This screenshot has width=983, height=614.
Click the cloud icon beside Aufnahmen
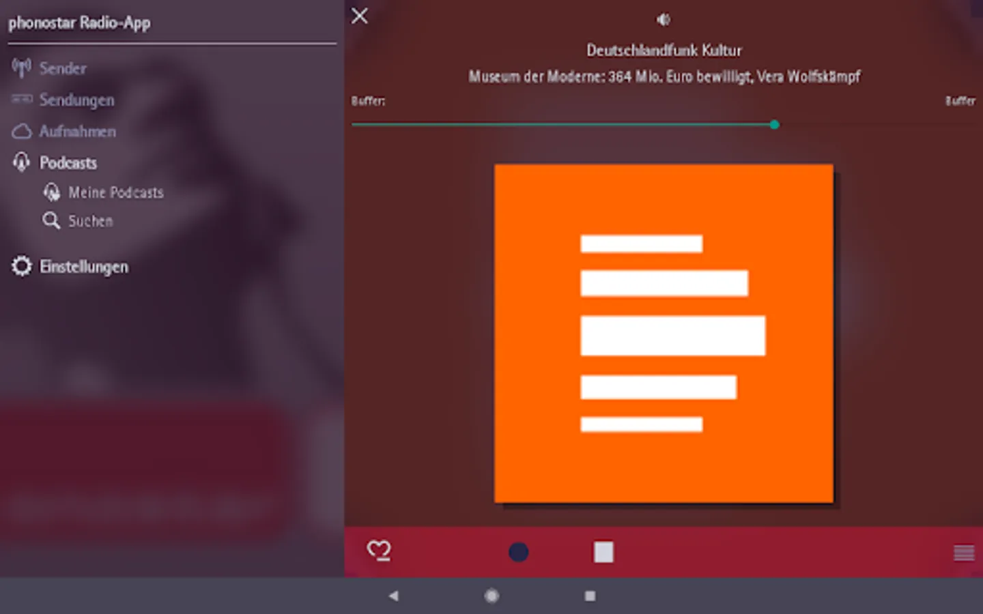pyautogui.click(x=21, y=131)
